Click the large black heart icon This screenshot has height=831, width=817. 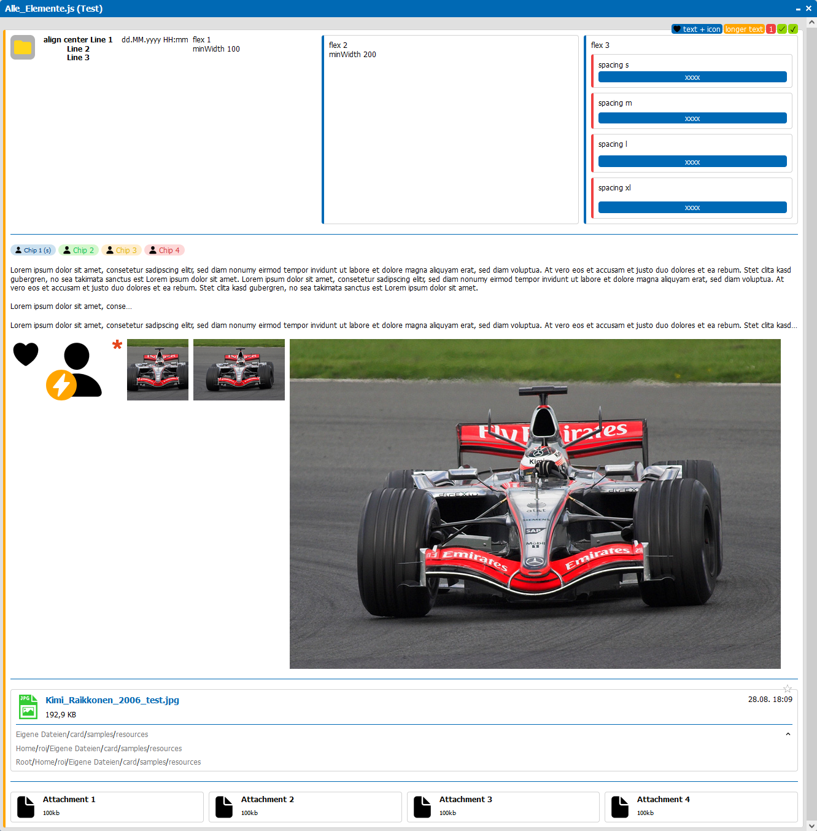[26, 354]
